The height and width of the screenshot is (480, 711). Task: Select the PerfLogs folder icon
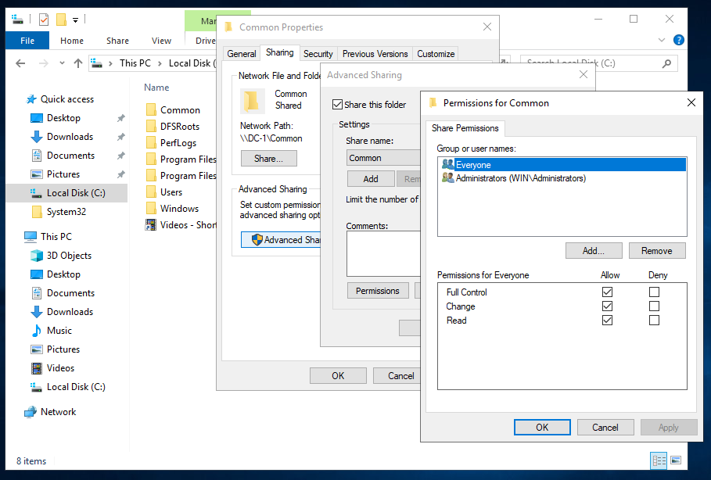click(151, 143)
